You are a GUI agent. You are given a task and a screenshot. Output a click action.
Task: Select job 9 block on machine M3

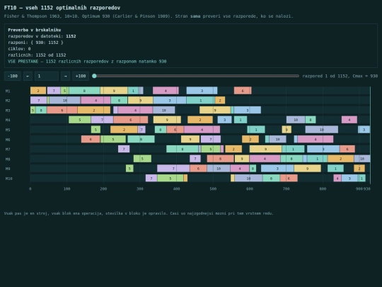pyautogui.click(x=215, y=111)
